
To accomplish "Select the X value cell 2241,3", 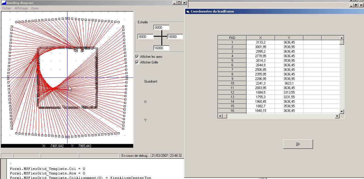I will [x=260, y=83].
